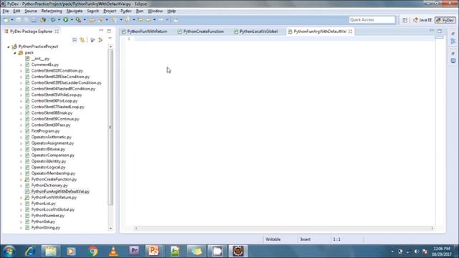Image resolution: width=459 pixels, height=258 pixels.
Task: Click the Forward navigation arrow icon
Action: click(161, 20)
